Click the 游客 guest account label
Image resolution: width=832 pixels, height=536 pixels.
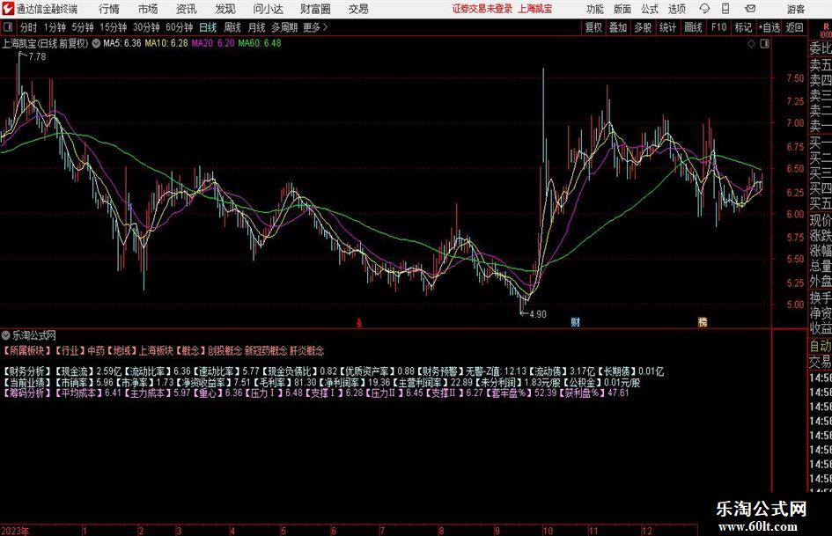point(796,9)
